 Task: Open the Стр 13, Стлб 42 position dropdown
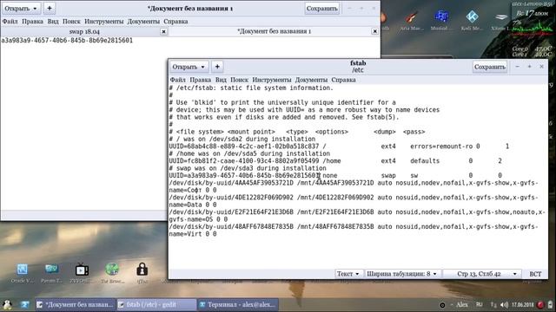coord(482,274)
